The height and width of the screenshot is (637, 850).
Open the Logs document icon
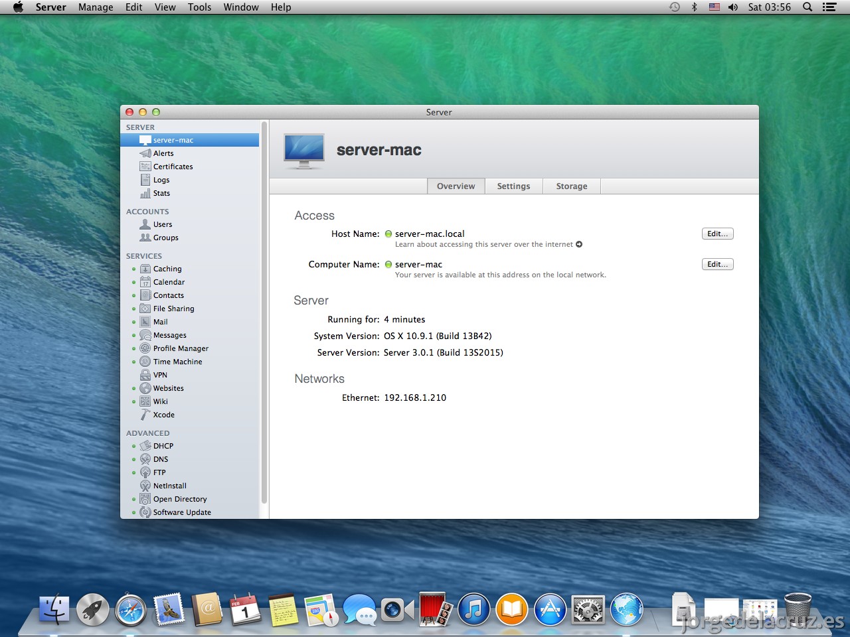[x=145, y=180]
